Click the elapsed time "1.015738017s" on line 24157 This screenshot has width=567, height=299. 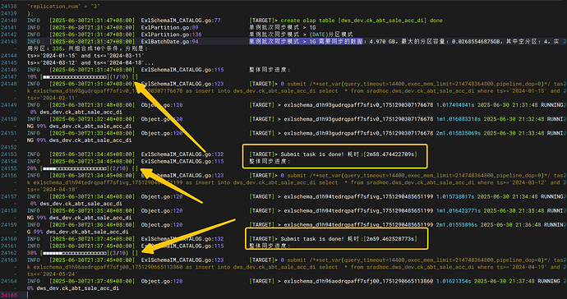455,196
